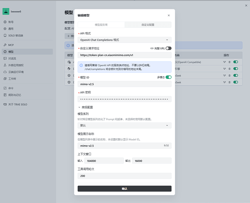Click the (OpenAI Compatible) provider cell
Screen dimensions: 250x203
point(188,62)
